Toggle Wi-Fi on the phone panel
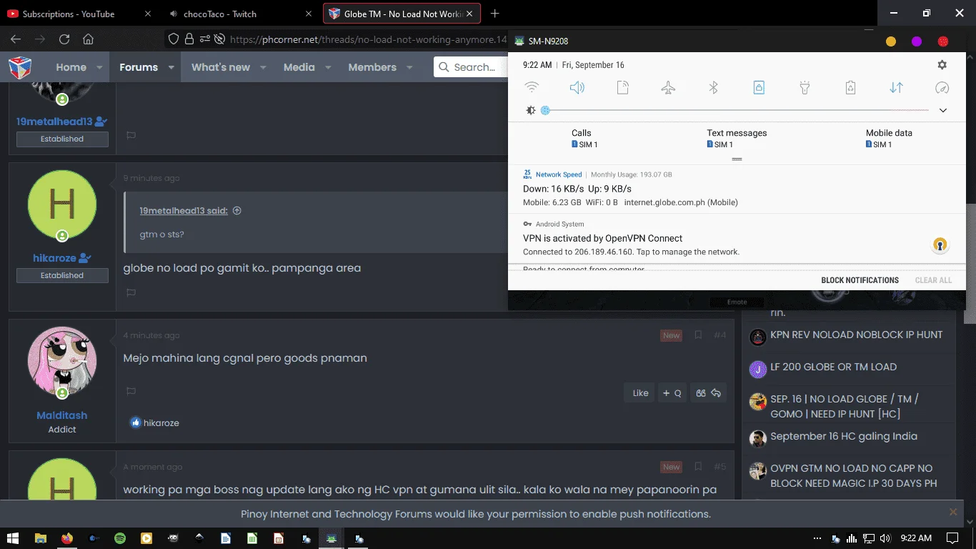This screenshot has width=976, height=549. (x=532, y=88)
